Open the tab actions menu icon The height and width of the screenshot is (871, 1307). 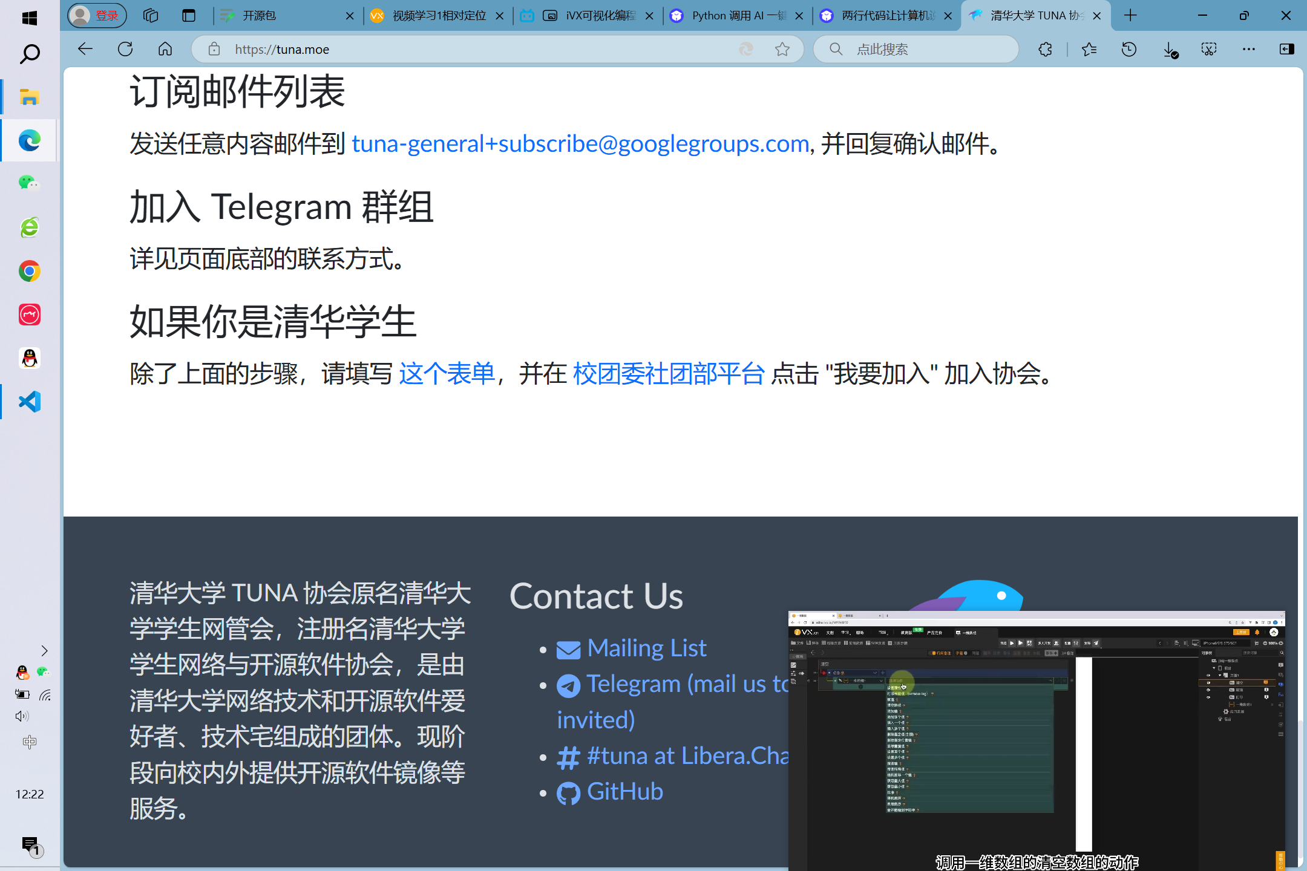pos(189,16)
